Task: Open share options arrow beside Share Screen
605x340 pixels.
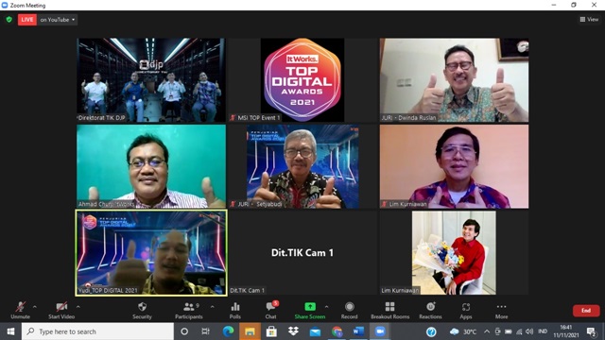Action: point(327,307)
